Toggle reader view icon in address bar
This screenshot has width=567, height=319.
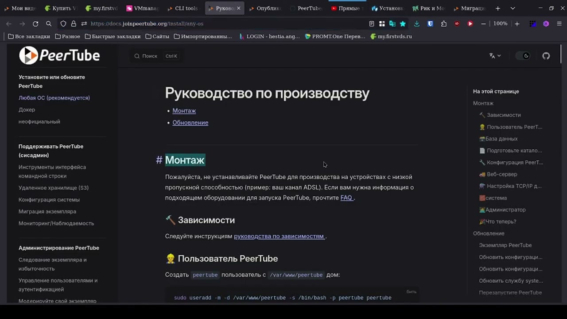372,23
